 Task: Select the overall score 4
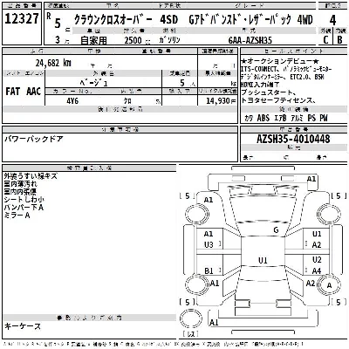332,20
